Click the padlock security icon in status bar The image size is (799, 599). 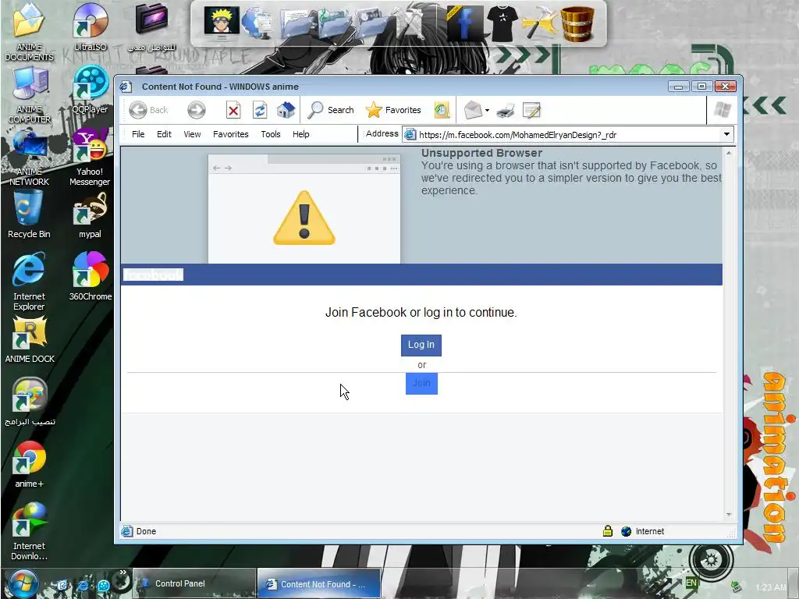click(x=607, y=531)
